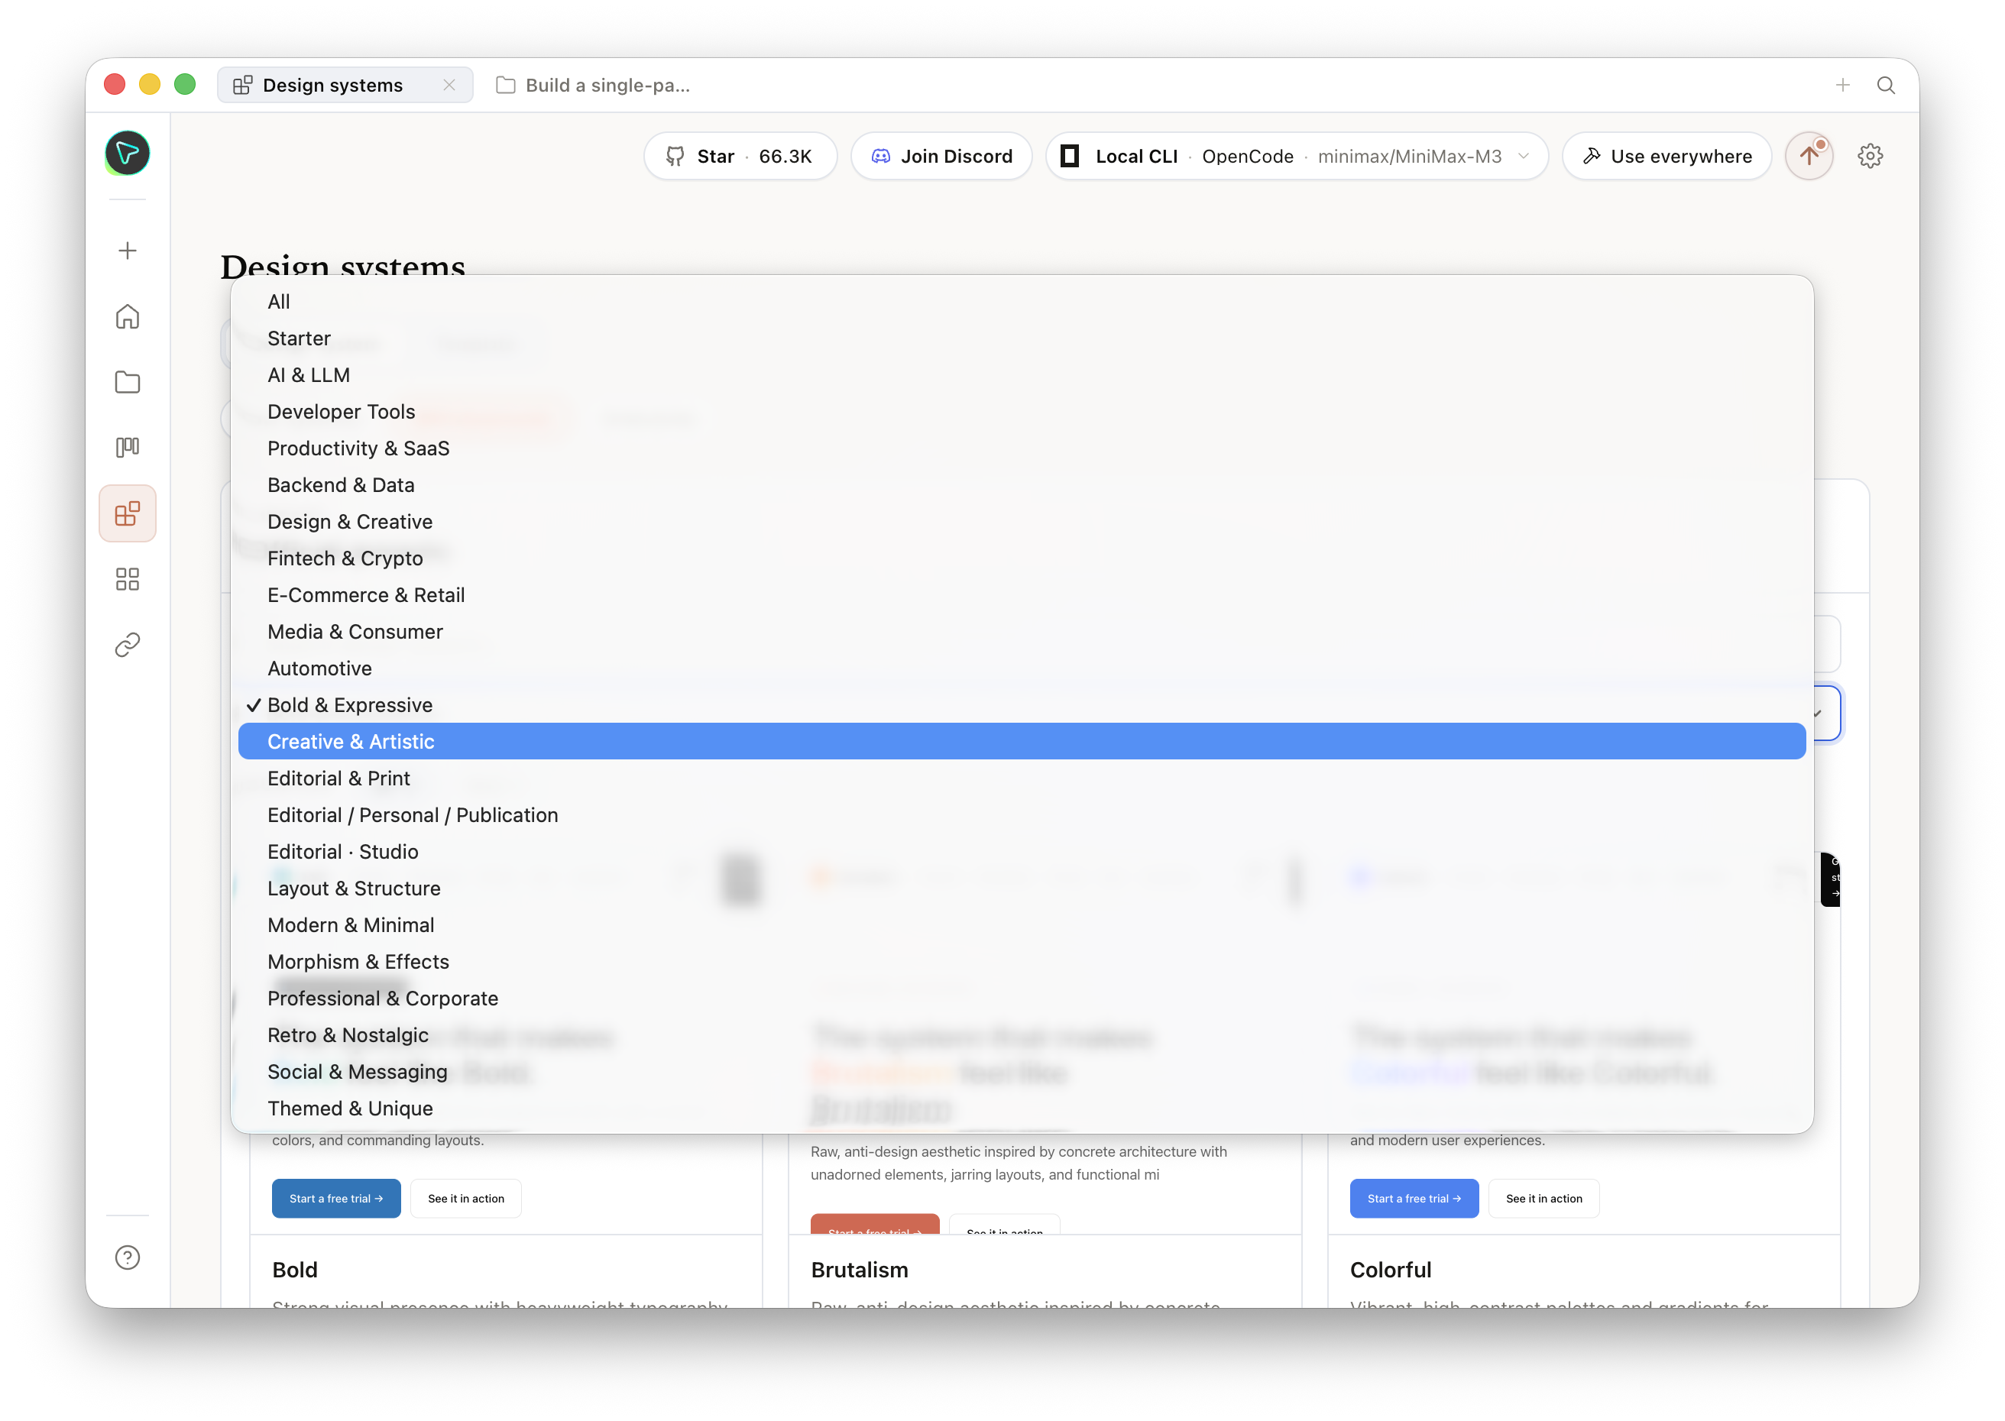Choose Modern & Minimal option
Screen dimensions: 2005x1421
(1022, 926)
